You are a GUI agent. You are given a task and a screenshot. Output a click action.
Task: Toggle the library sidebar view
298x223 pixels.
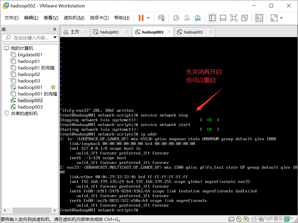click(212, 18)
